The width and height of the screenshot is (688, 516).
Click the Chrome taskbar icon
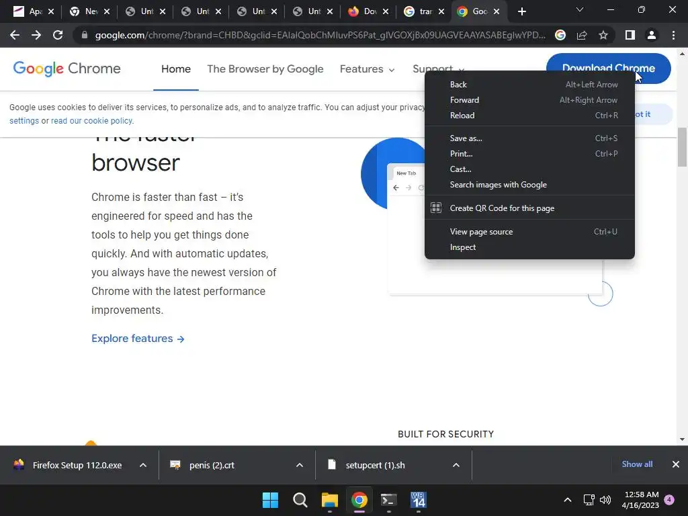(359, 500)
